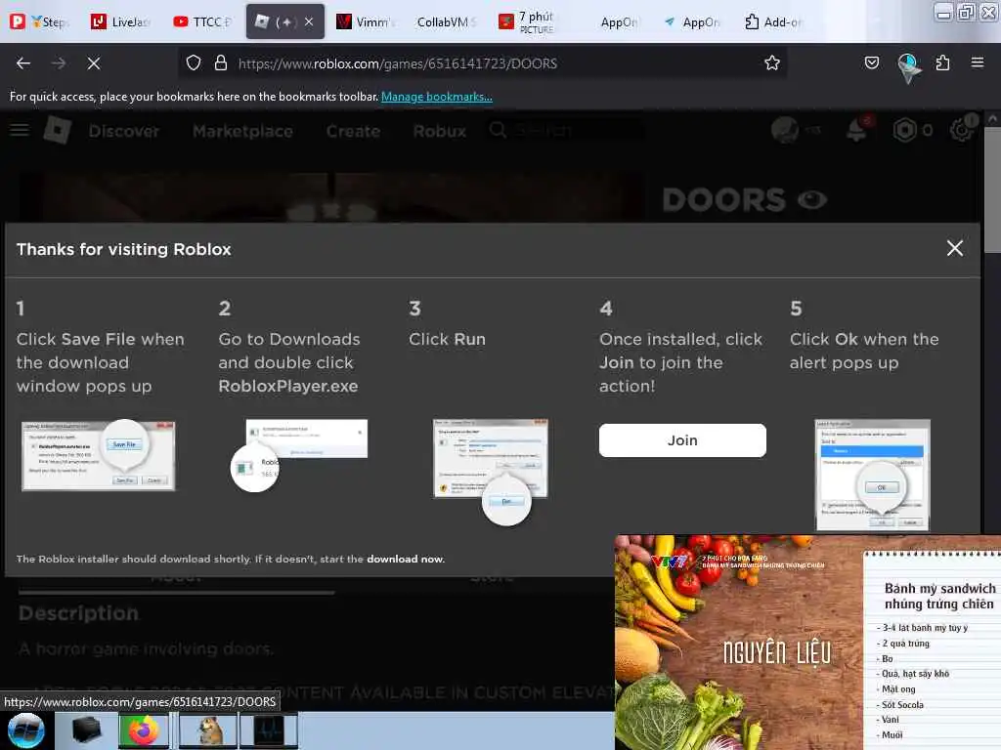This screenshot has width=1001, height=750.
Task: Switch to the LiveJournal tab
Action: point(121,21)
